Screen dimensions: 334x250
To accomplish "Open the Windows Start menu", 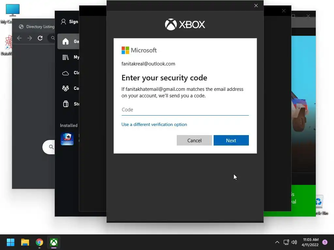I will tap(10, 242).
